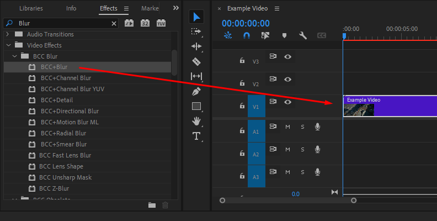437x221 pixels.
Task: Select the BCC+Directional Blur effect
Action: click(x=70, y=111)
